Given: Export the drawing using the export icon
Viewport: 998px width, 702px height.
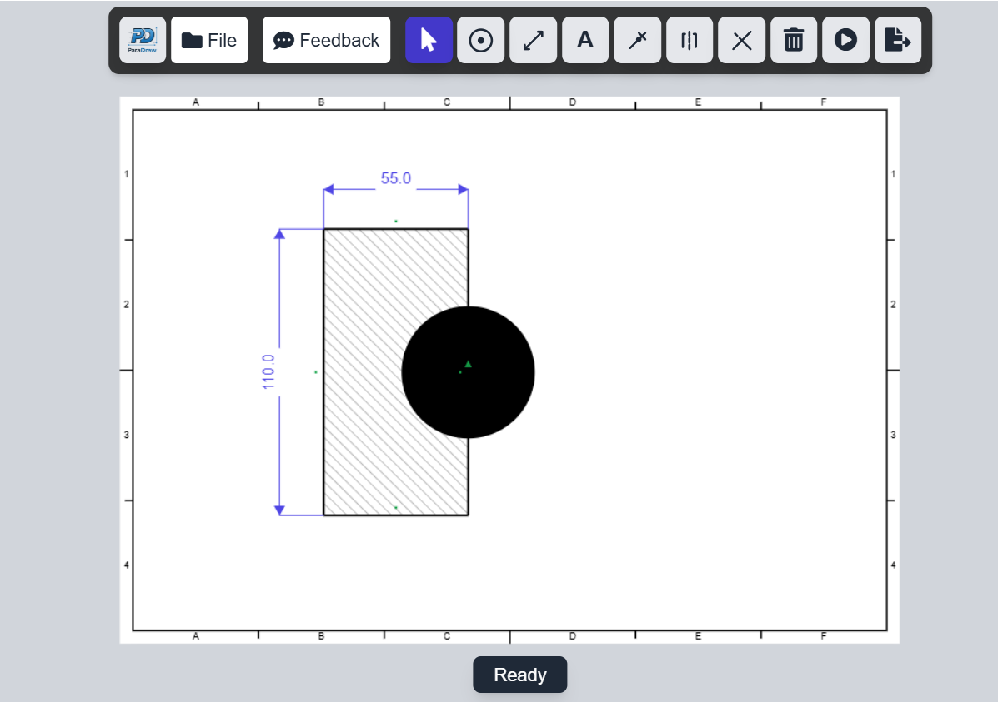Looking at the screenshot, I should pos(897,40).
